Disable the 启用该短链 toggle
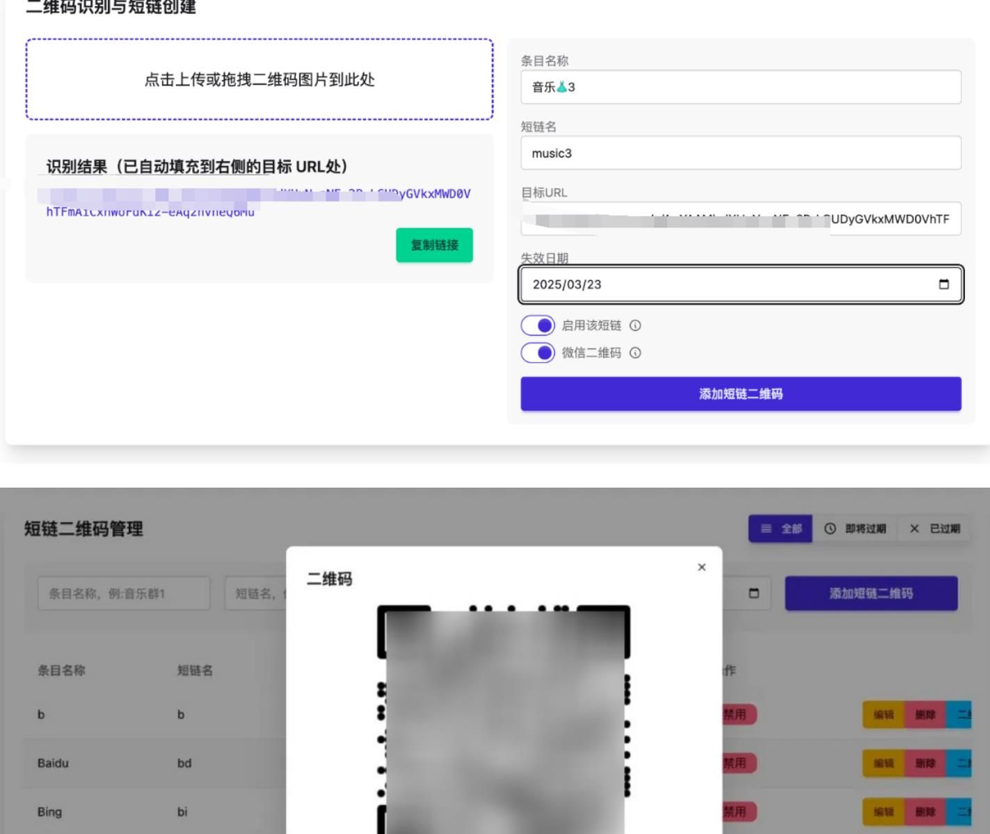 pos(538,325)
